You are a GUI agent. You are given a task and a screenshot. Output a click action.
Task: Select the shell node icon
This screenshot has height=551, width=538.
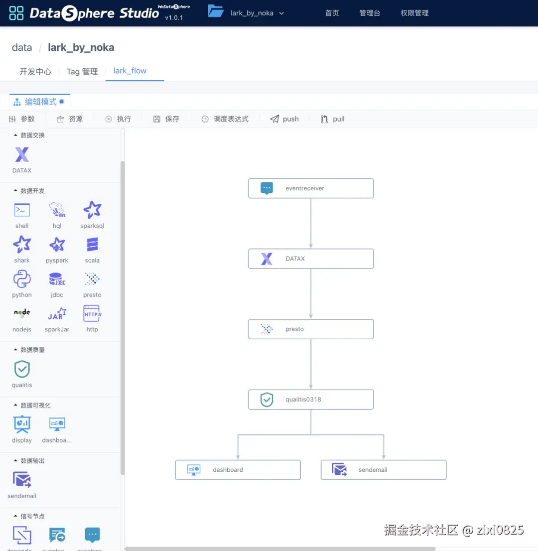(21, 210)
